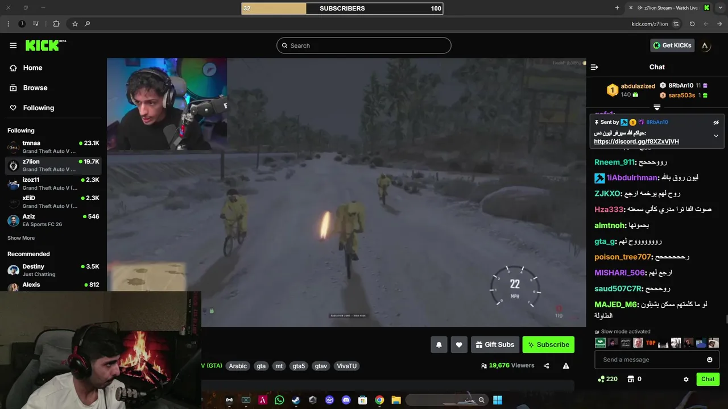Expand the gift leaderboard dropdown handle

pos(657,107)
